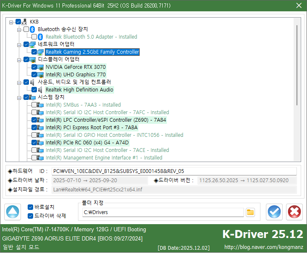Uncheck the NVIDIA GeForce RTX 3070 checkbox
Viewport: 307px width, 272px height.
coord(34,67)
